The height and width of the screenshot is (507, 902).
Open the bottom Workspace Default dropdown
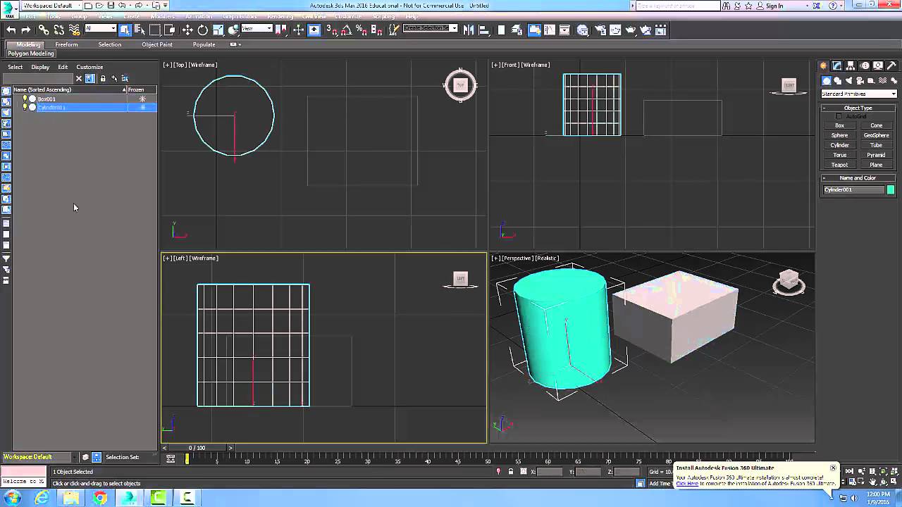39,457
